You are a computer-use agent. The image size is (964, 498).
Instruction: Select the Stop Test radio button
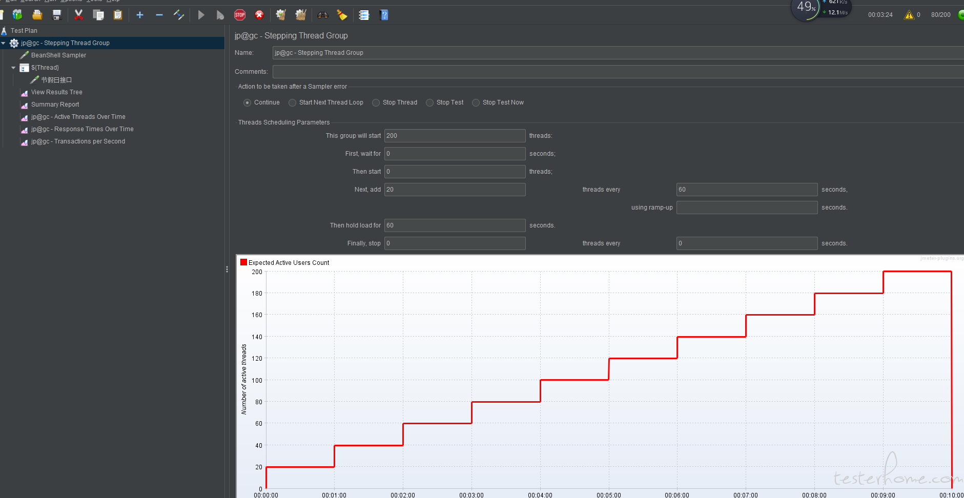(x=429, y=102)
